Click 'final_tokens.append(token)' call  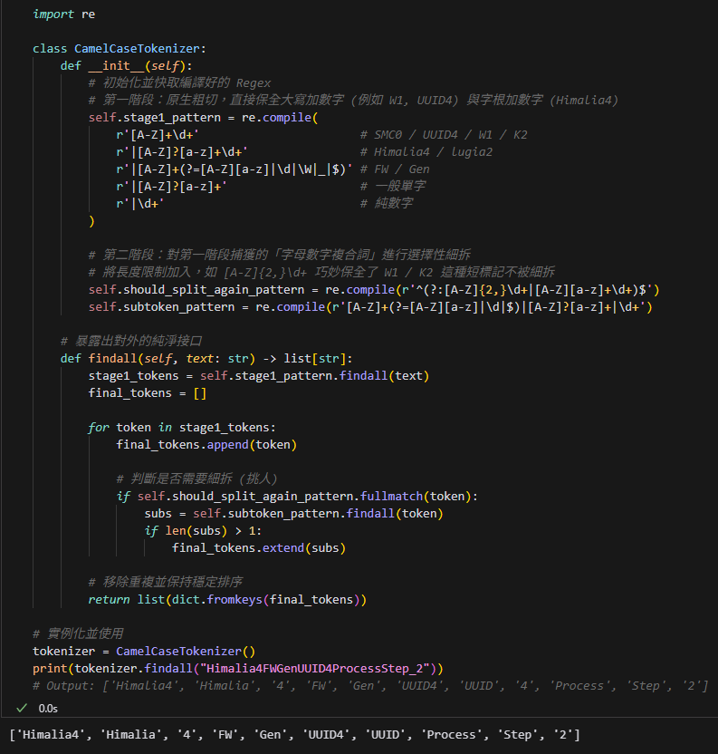point(206,444)
